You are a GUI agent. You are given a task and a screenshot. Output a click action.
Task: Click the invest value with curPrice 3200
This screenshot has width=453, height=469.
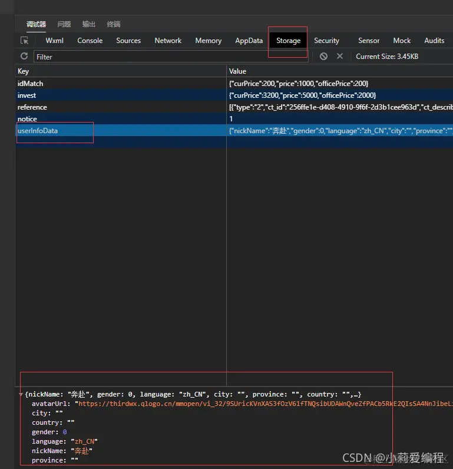[x=302, y=95]
